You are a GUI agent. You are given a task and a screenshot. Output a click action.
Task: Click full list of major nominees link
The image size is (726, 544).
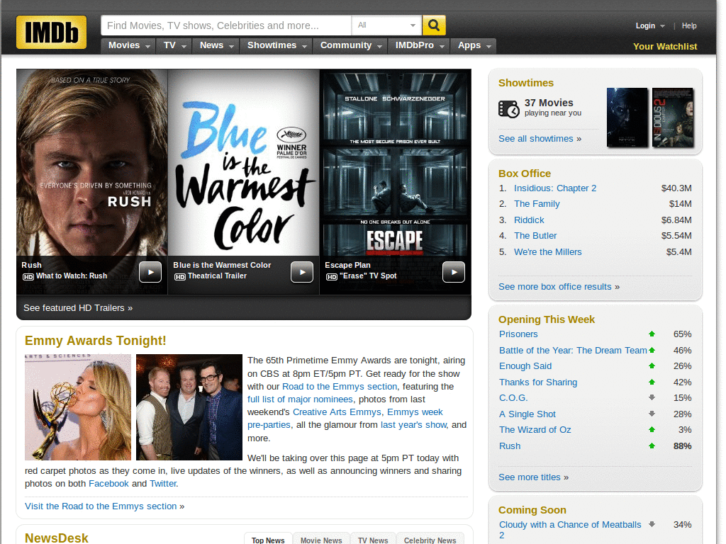300,399
